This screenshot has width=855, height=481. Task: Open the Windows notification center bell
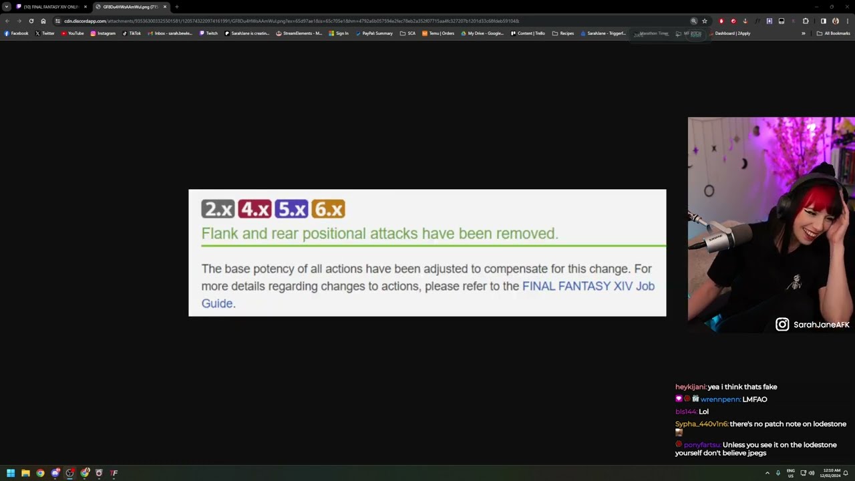846,473
